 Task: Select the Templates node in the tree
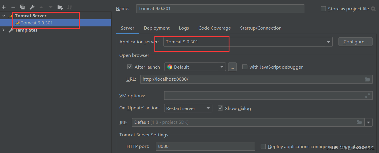pyautogui.click(x=26, y=30)
